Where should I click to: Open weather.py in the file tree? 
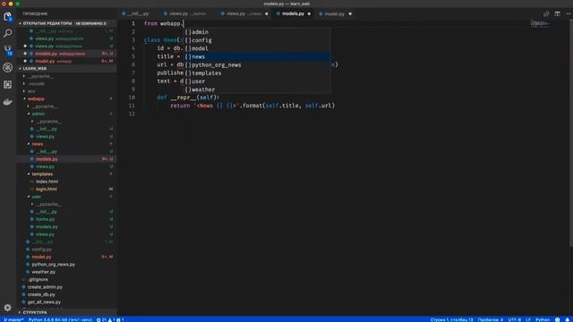click(x=67, y=272)
